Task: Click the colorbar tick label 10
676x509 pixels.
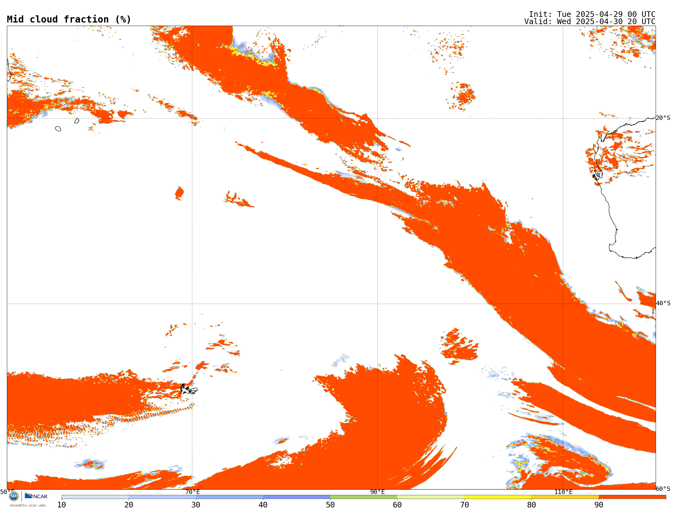Action: click(x=62, y=505)
